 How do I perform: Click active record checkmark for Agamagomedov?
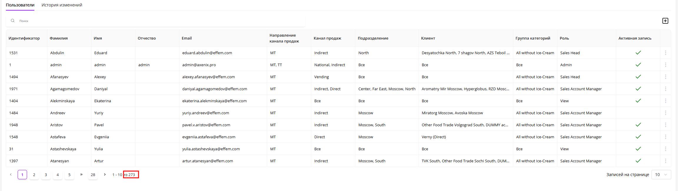[x=638, y=89]
